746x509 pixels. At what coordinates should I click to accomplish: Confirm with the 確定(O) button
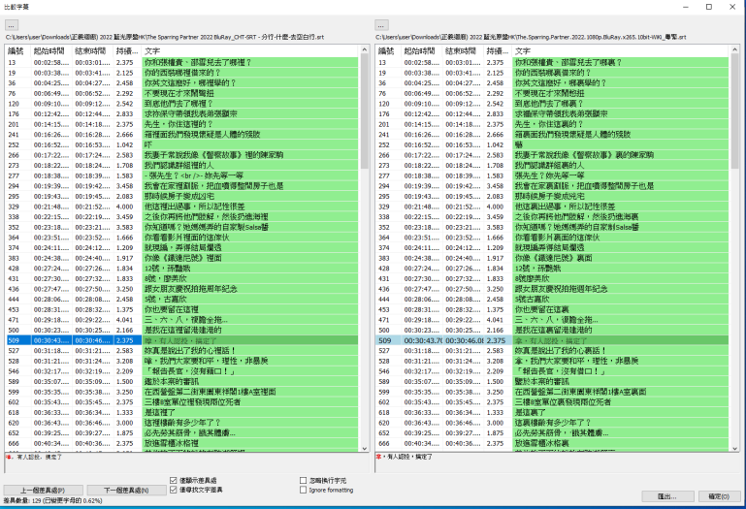coord(719,496)
